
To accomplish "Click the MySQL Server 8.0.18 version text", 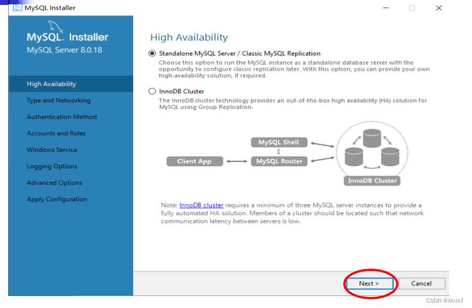I will coord(64,50).
